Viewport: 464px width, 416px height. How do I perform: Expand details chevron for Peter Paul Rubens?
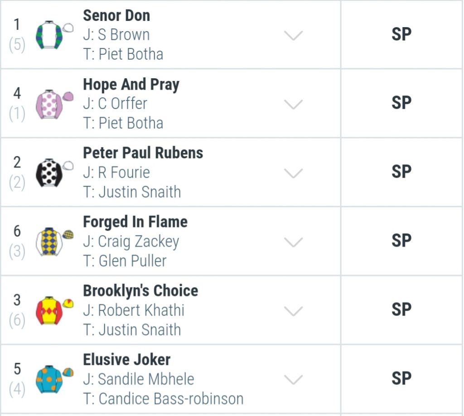(293, 173)
